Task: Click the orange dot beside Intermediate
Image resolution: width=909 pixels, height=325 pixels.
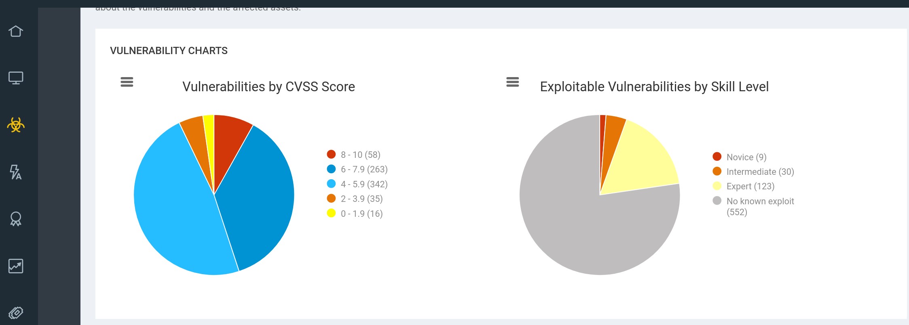Action: coord(717,171)
